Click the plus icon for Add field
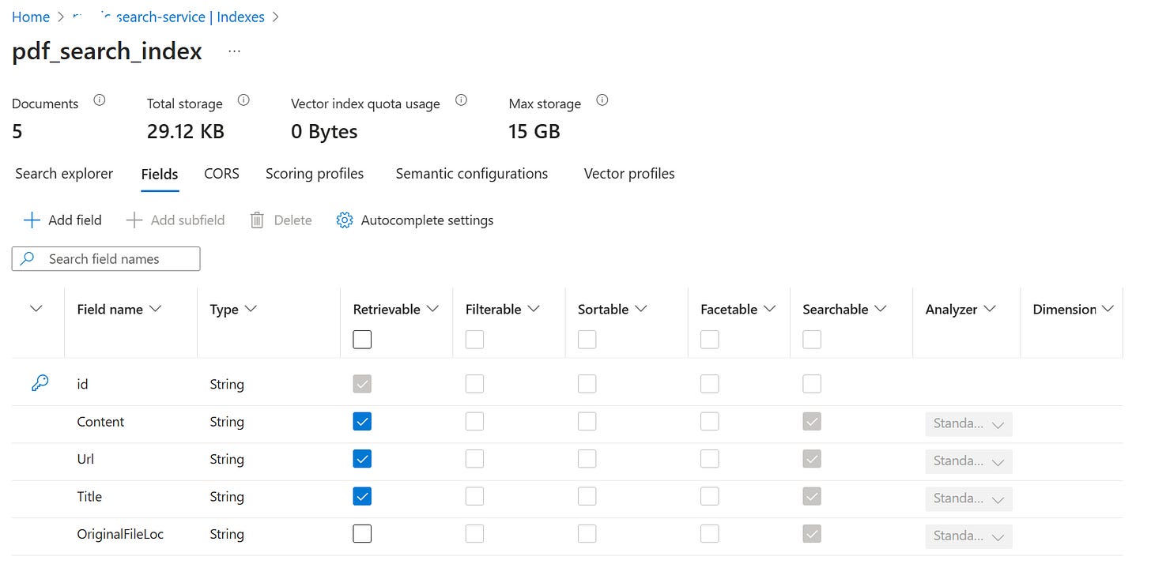This screenshot has height=564, width=1151. point(32,220)
